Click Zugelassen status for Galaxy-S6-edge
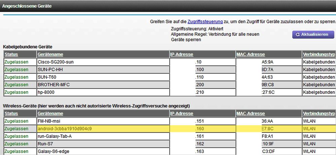 [x=16, y=151]
